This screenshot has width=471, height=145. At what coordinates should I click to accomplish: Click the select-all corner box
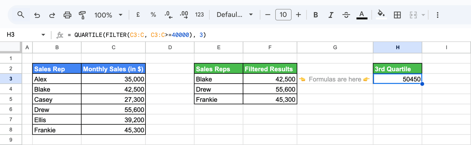point(11,47)
